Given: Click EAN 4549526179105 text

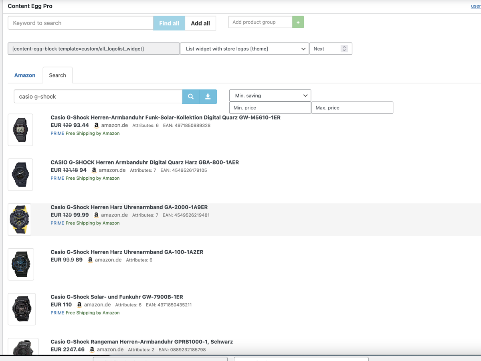Looking at the screenshot, I should [184, 170].
